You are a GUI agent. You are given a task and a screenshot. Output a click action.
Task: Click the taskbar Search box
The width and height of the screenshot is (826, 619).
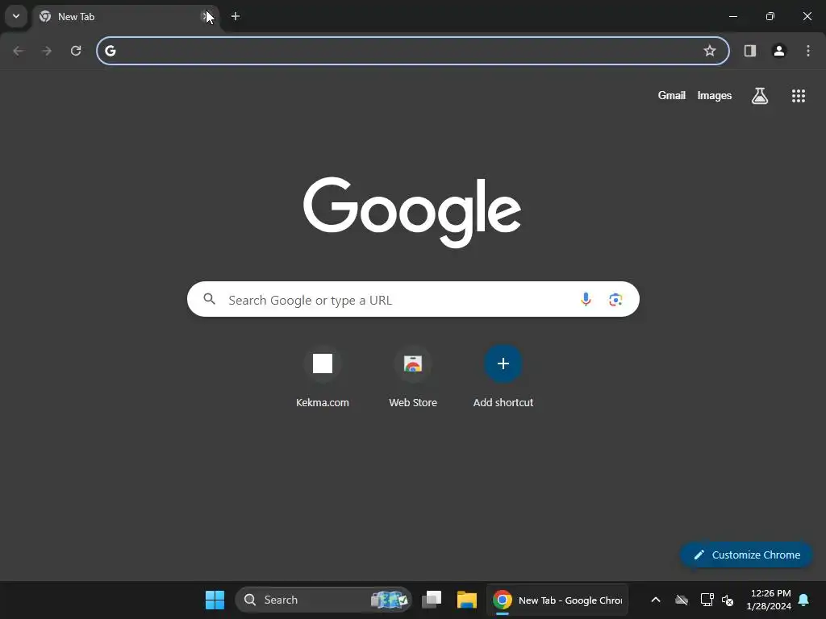(323, 600)
